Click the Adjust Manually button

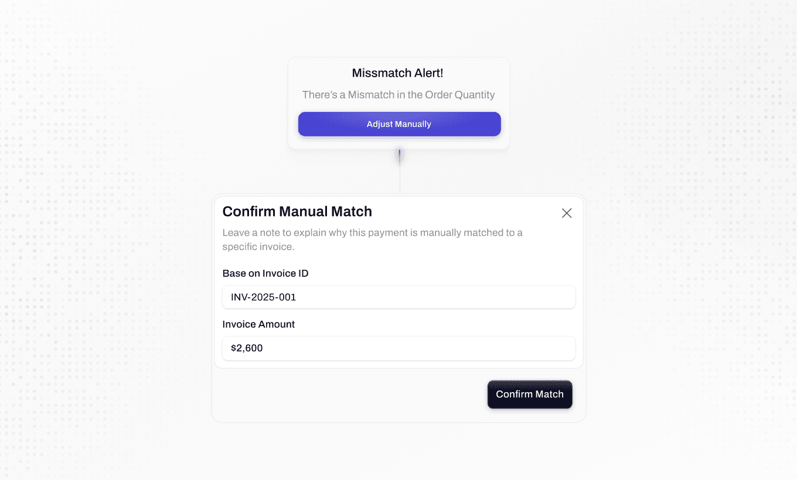click(x=399, y=124)
